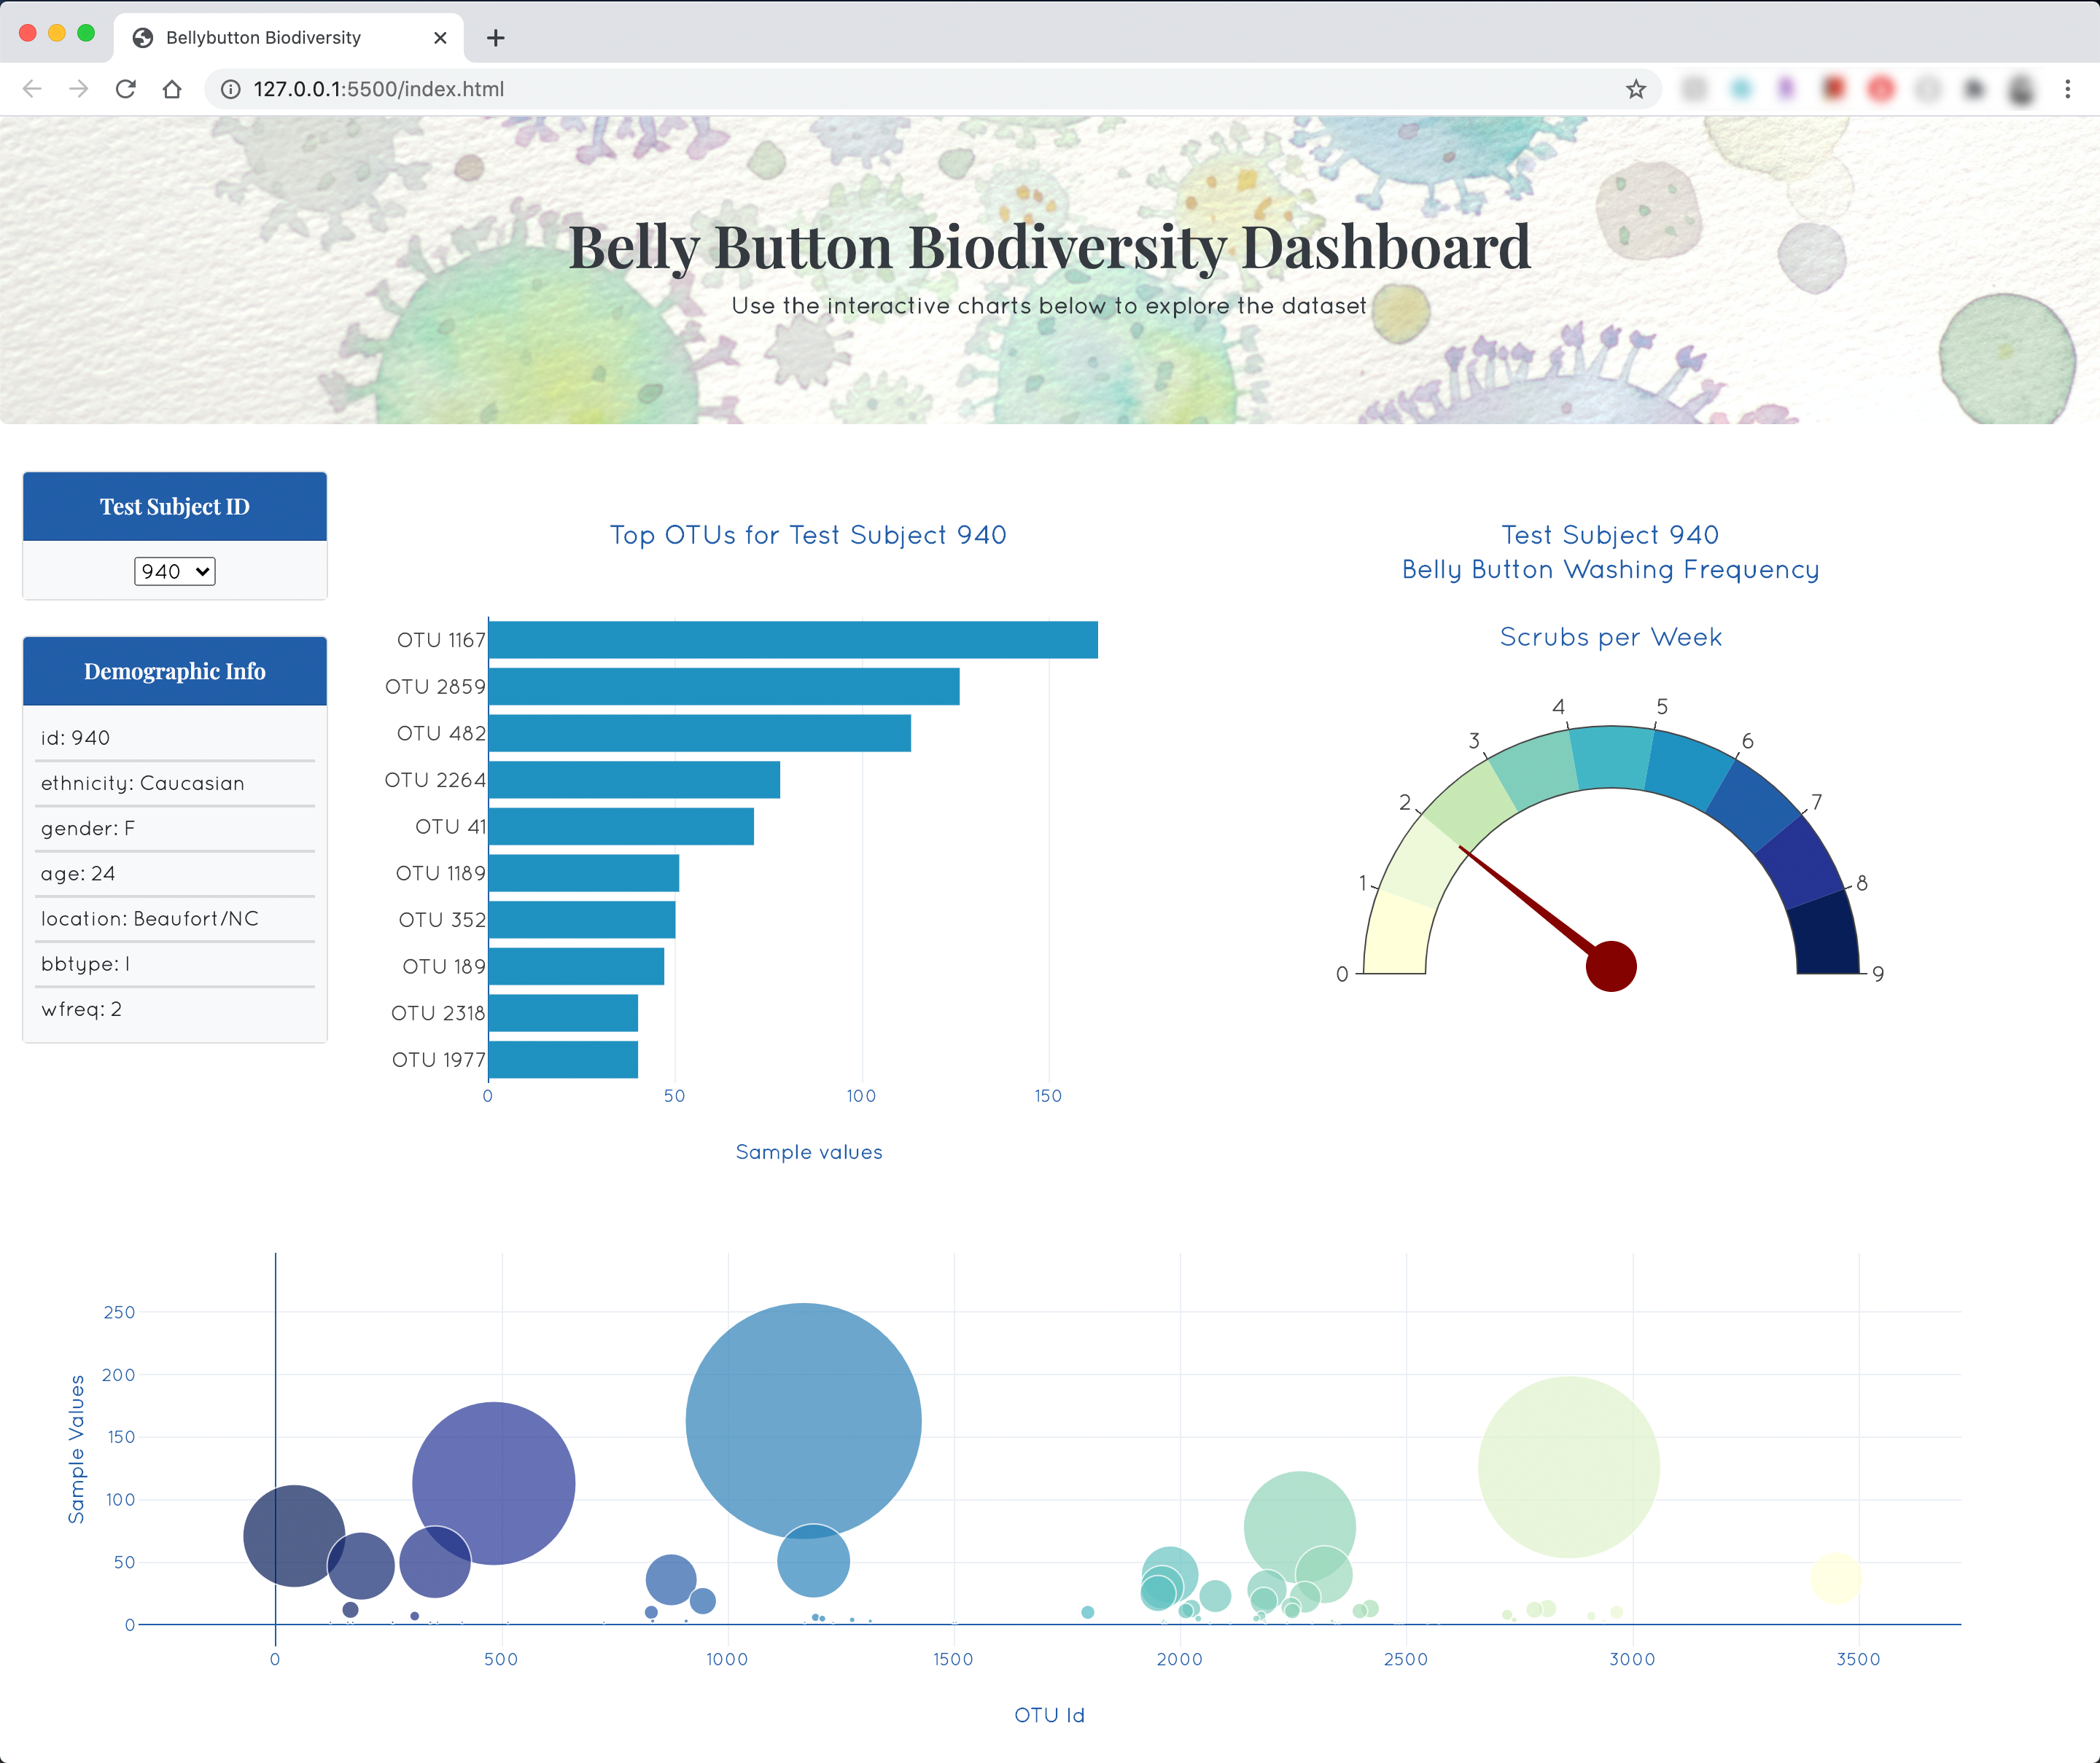Close the Bellybutton Biodiversity tab
Screen dimensions: 2100x1763
(x=440, y=38)
